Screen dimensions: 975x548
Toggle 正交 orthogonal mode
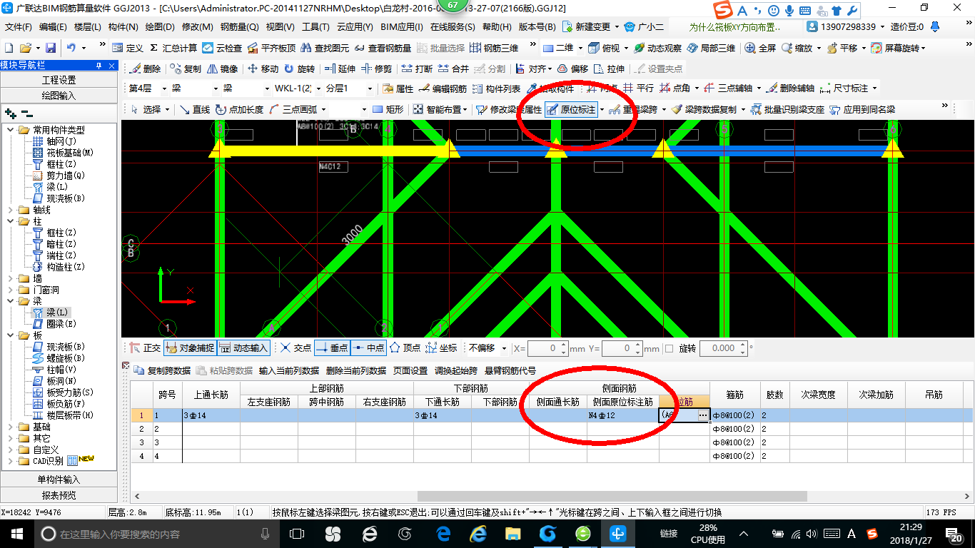tap(145, 348)
